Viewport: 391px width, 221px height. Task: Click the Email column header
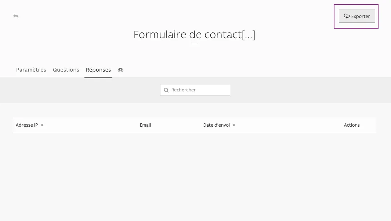click(x=145, y=125)
